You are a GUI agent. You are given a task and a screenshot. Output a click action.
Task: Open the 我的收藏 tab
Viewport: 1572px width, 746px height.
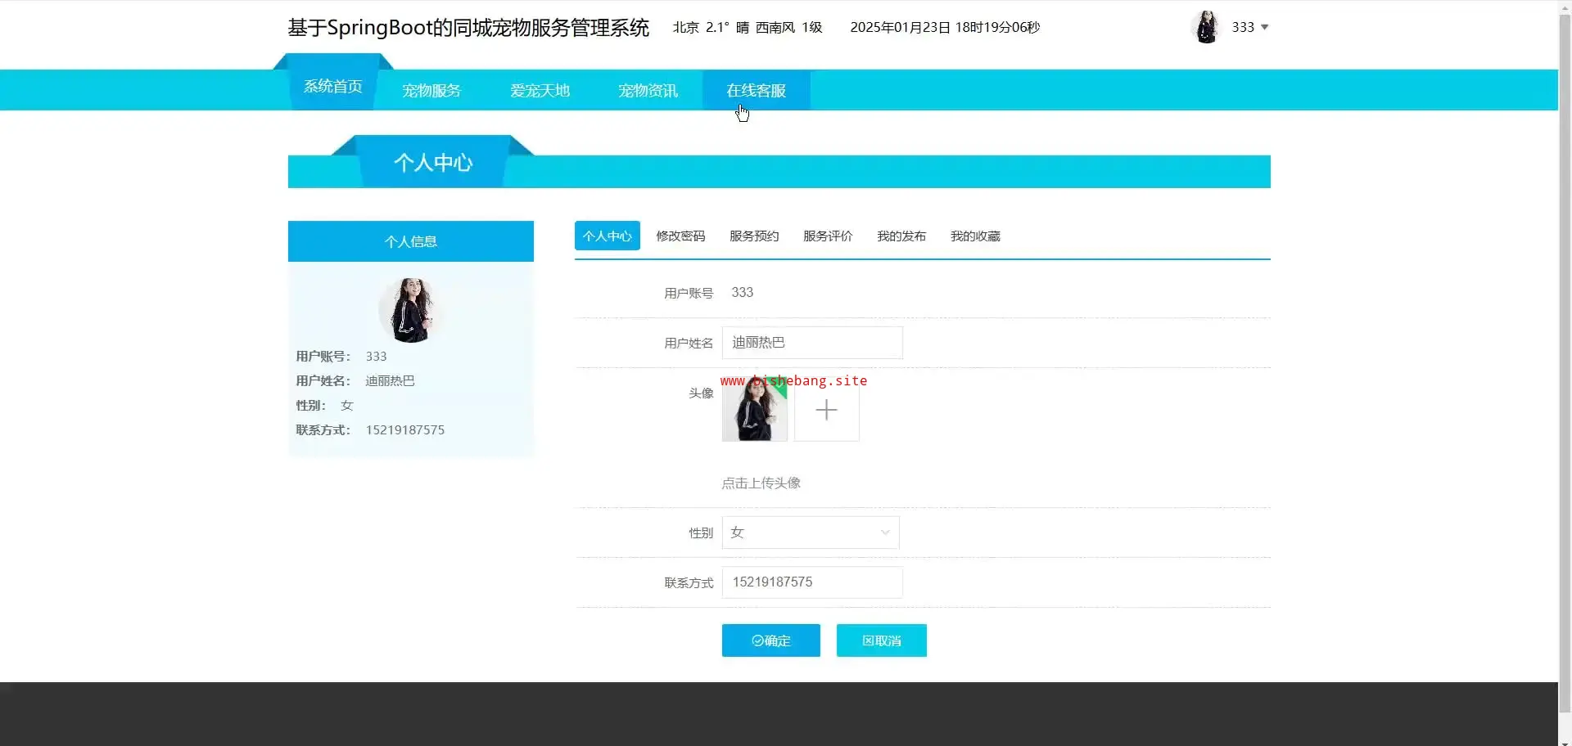coord(975,236)
